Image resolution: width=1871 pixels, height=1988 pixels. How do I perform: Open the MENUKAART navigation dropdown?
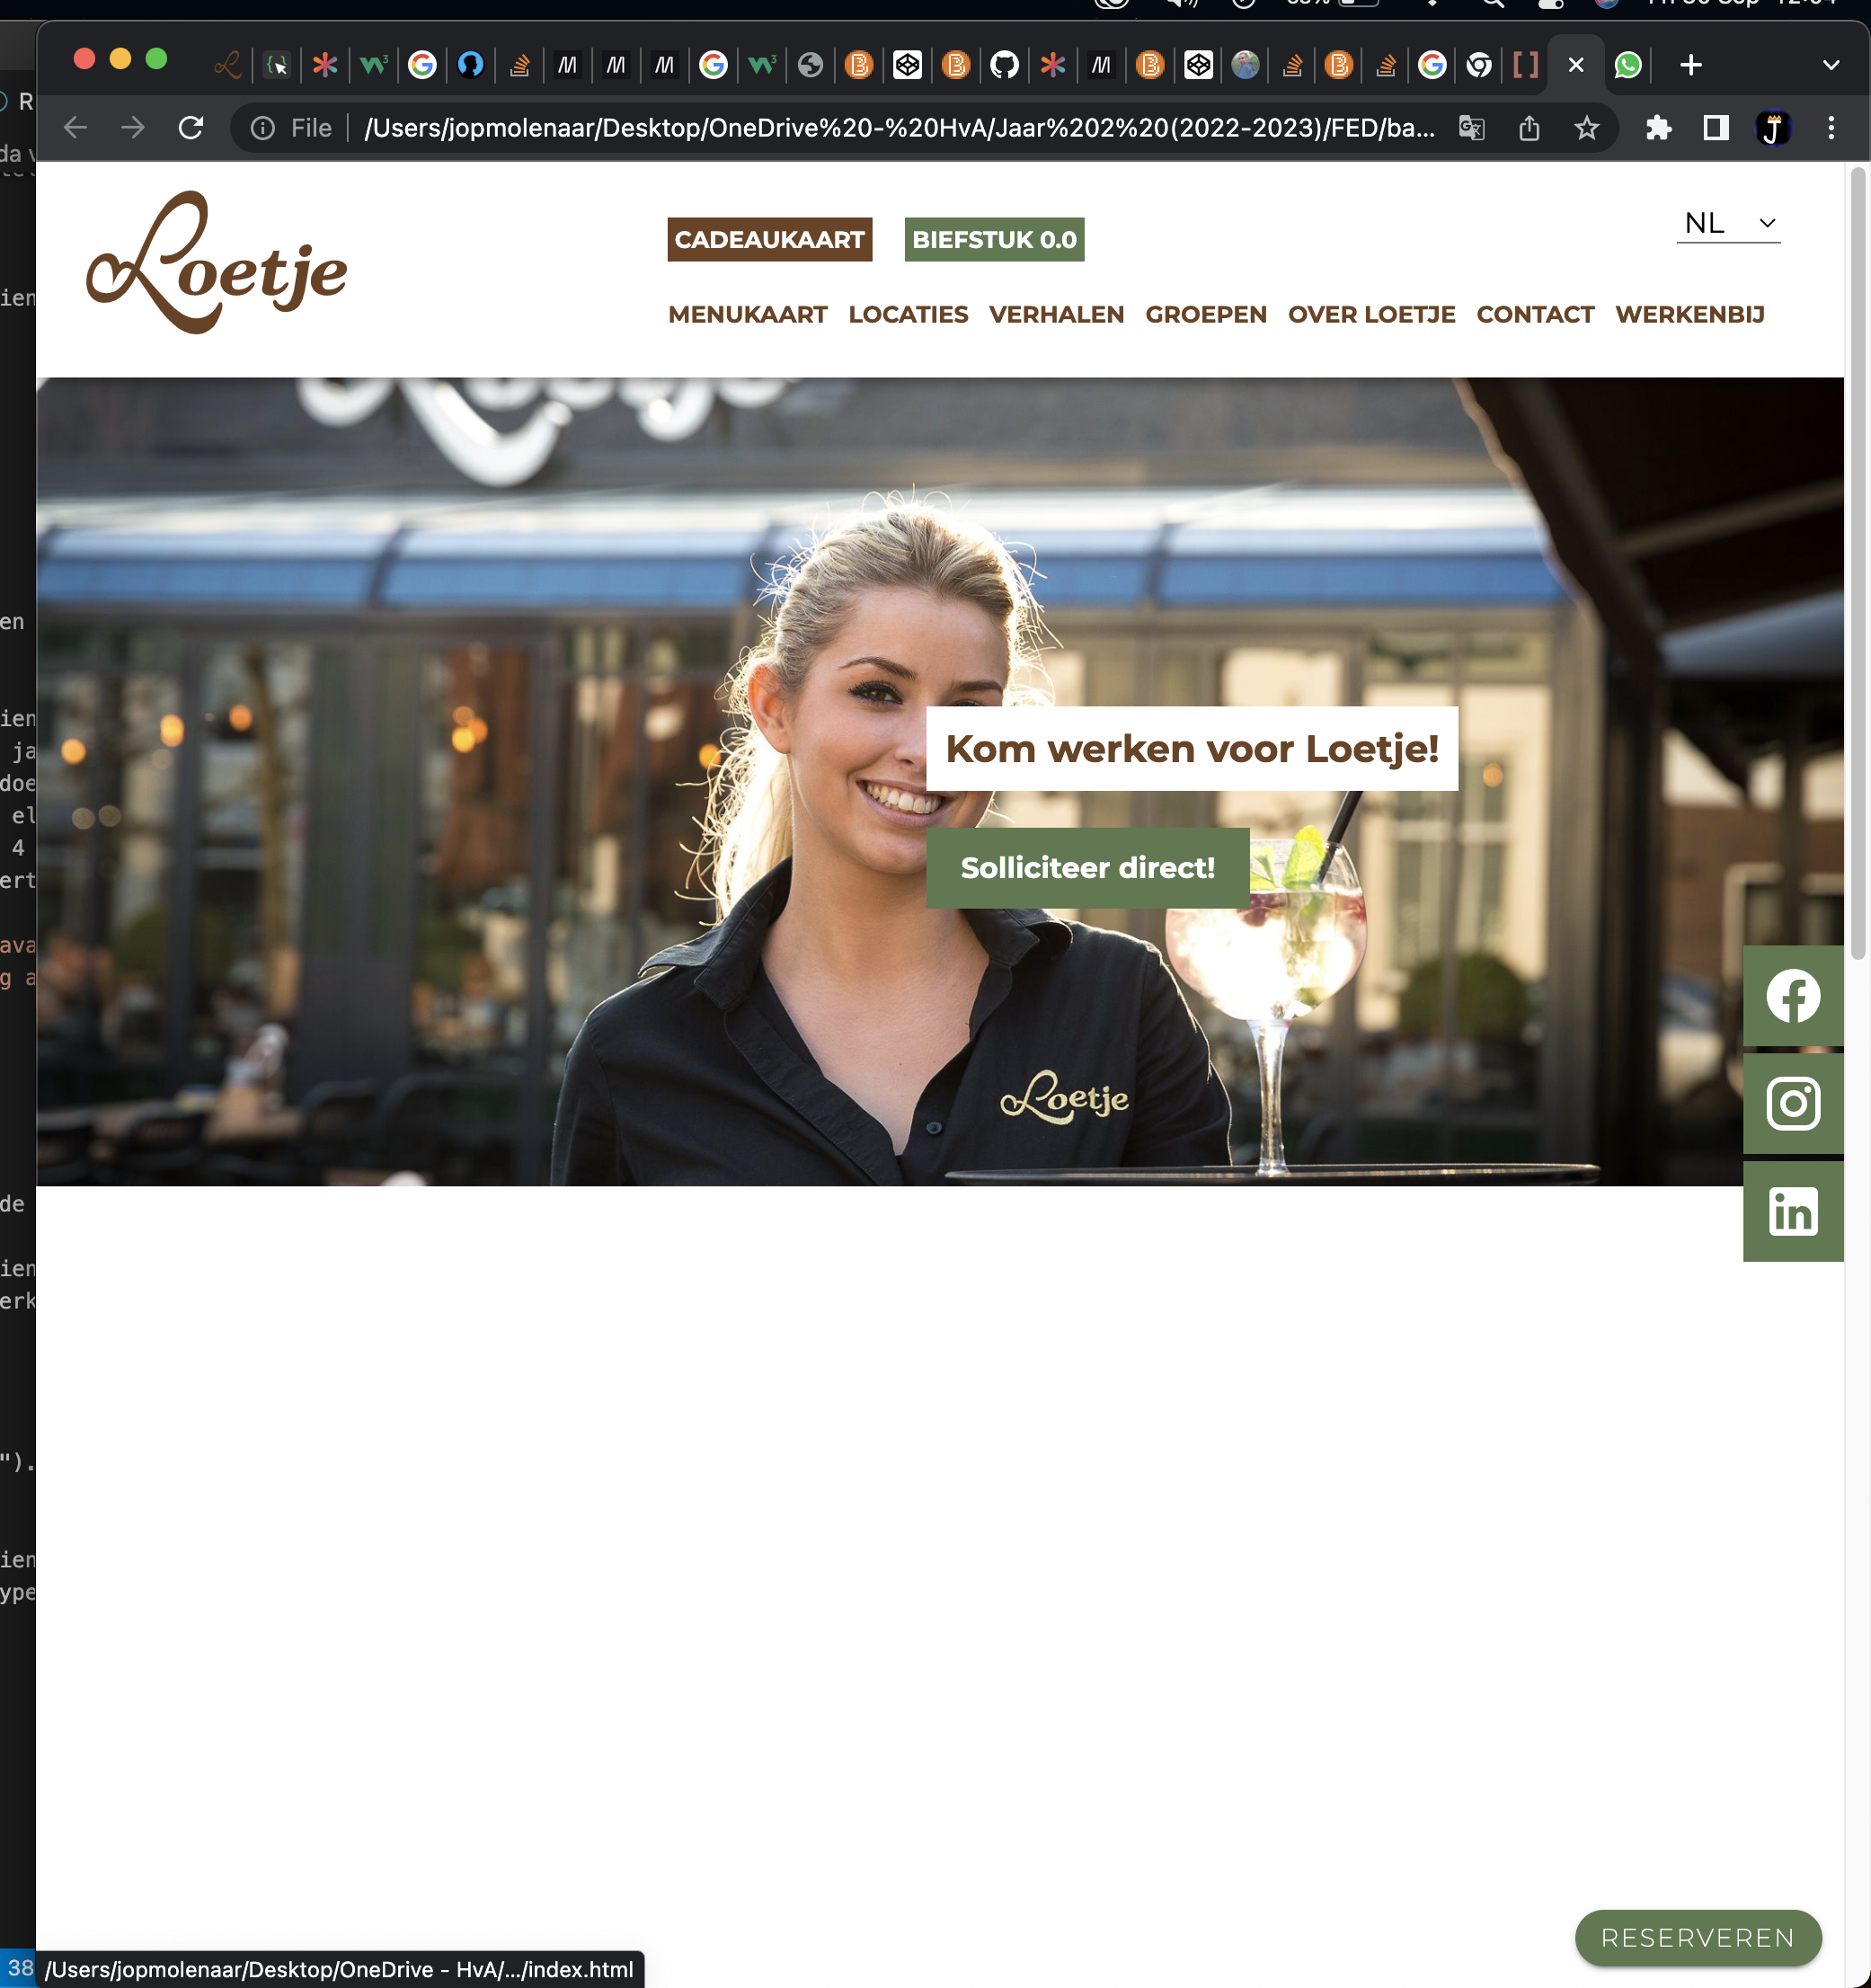[748, 313]
